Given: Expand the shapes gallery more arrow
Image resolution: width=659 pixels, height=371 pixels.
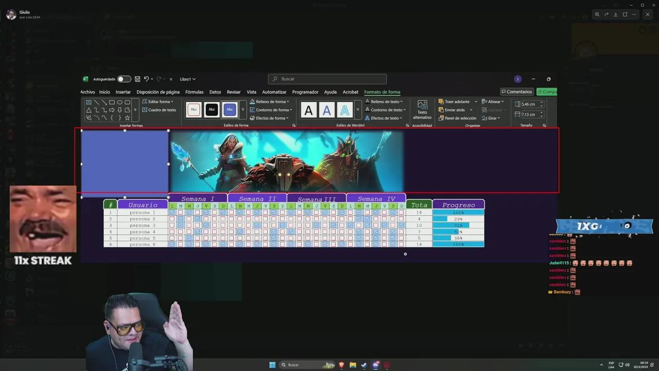Looking at the screenshot, I should tap(135, 110).
